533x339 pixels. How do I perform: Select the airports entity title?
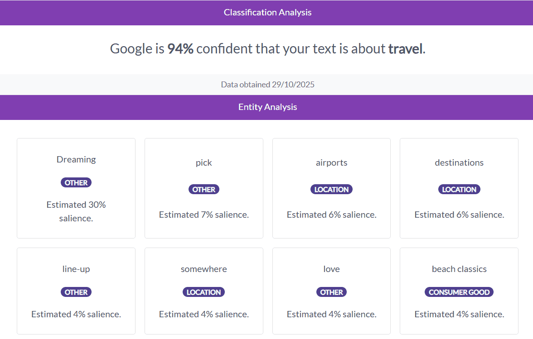tap(331, 162)
